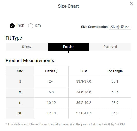Image resolution: width=137 pixels, height=131 pixels.
Task: Click the black checkmark icon next to Inch
Action: [x=12, y=26]
